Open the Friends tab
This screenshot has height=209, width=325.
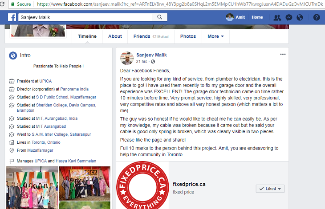142,36
